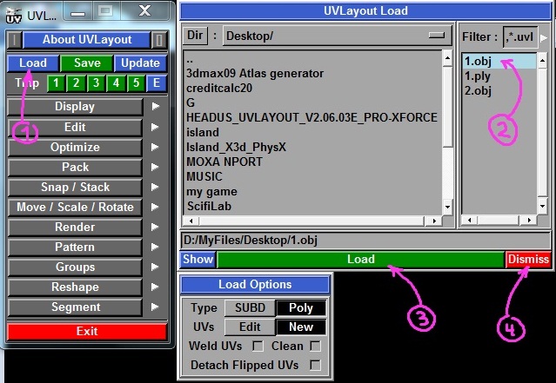
Task: Expand the Display panel
Action: [x=75, y=107]
